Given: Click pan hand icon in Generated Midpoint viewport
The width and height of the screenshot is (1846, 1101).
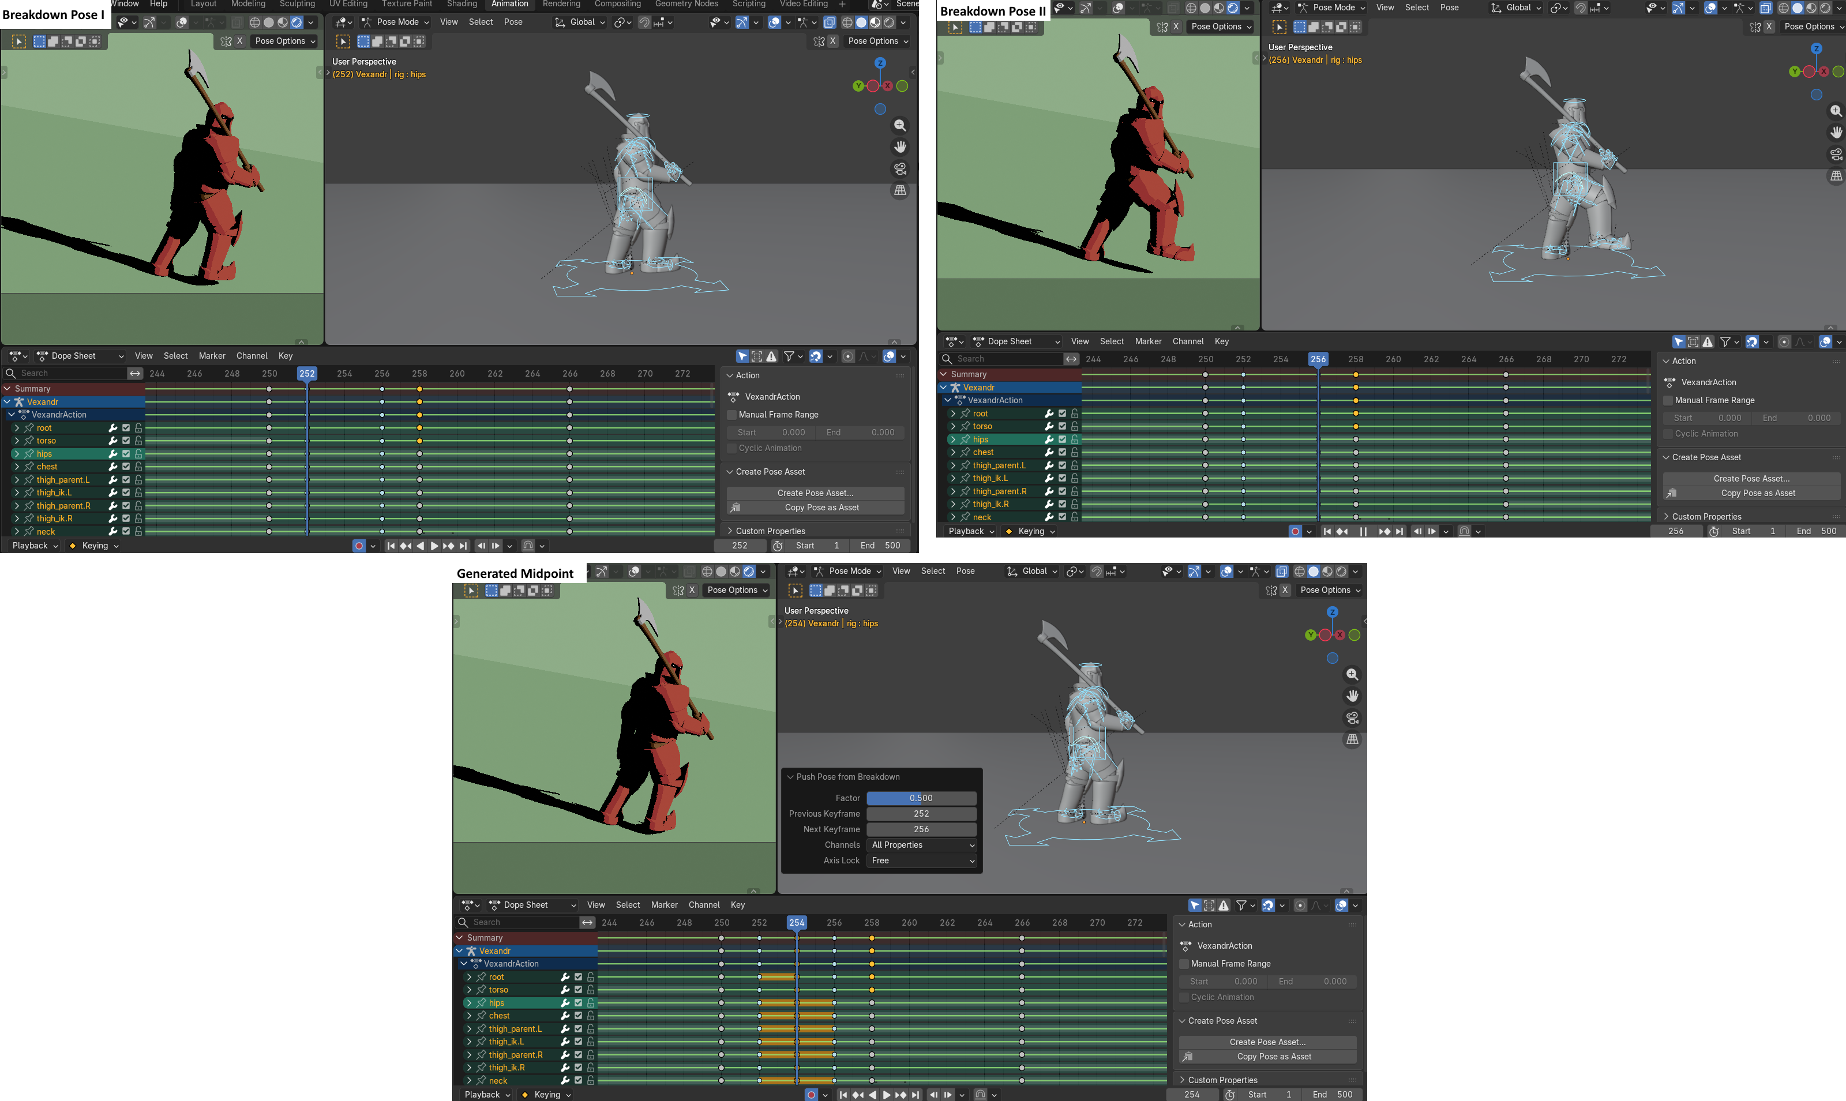Looking at the screenshot, I should click(1353, 696).
